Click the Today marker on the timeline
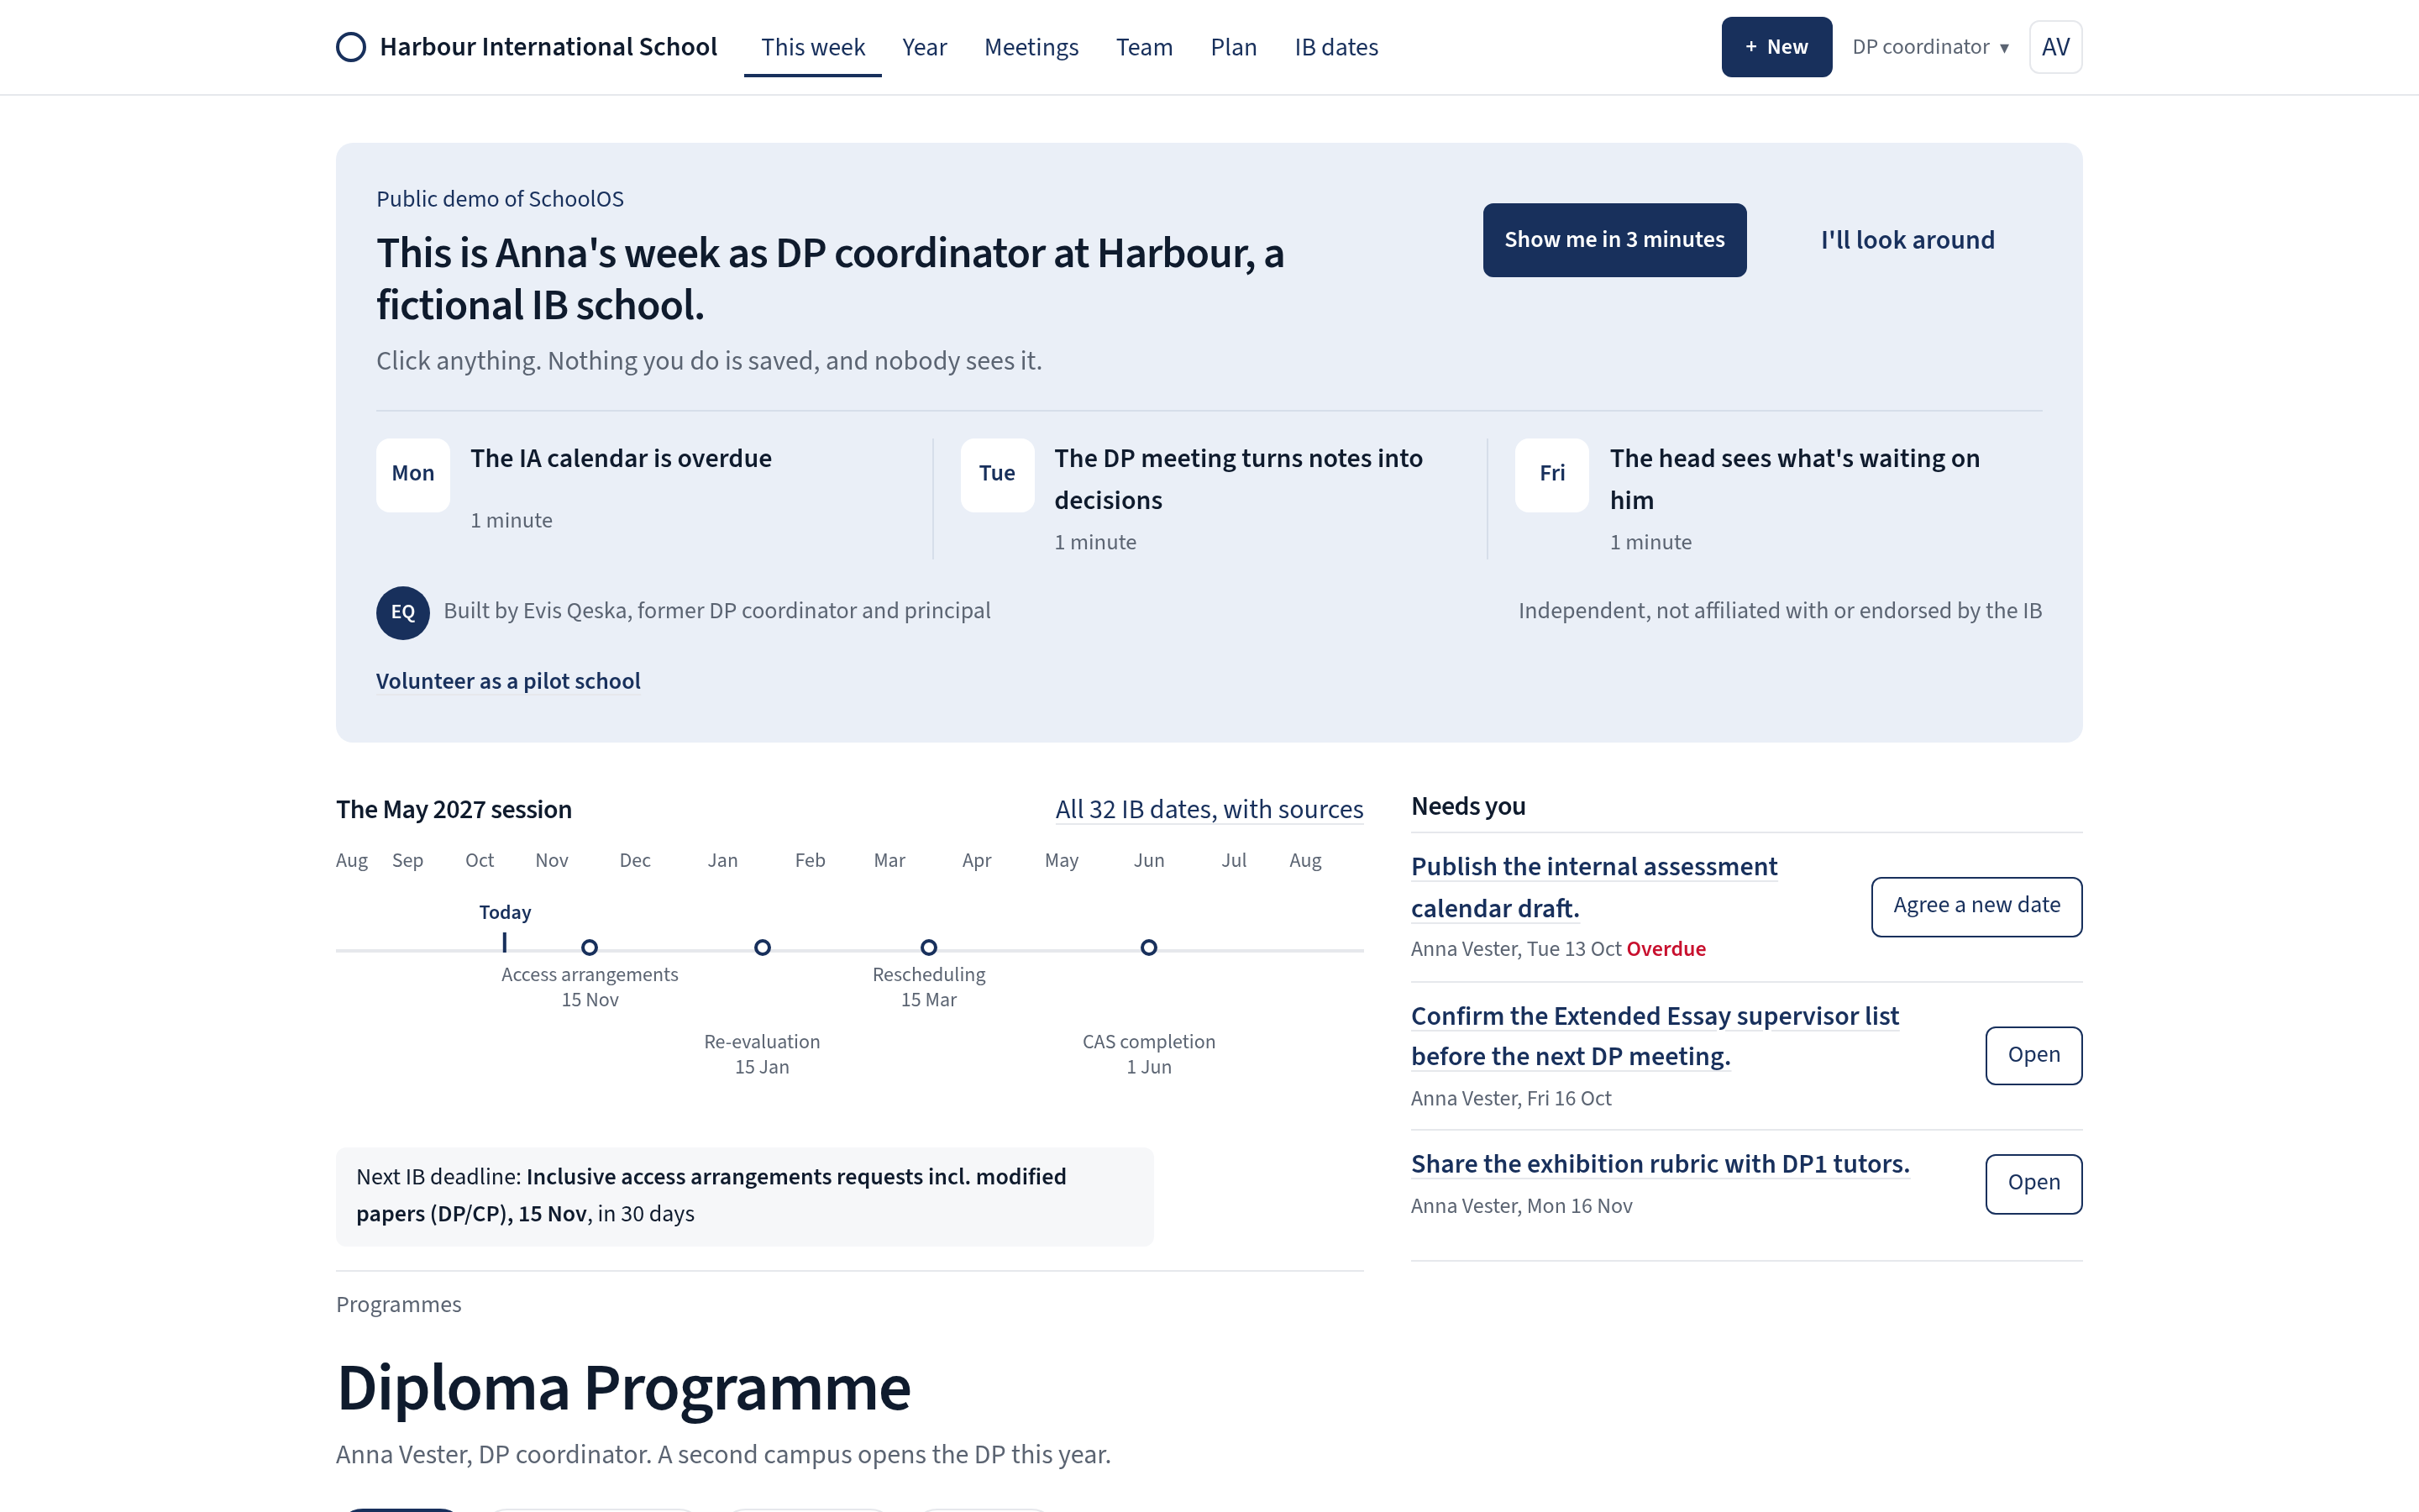Viewport: 2419px width, 1512px height. (505, 927)
